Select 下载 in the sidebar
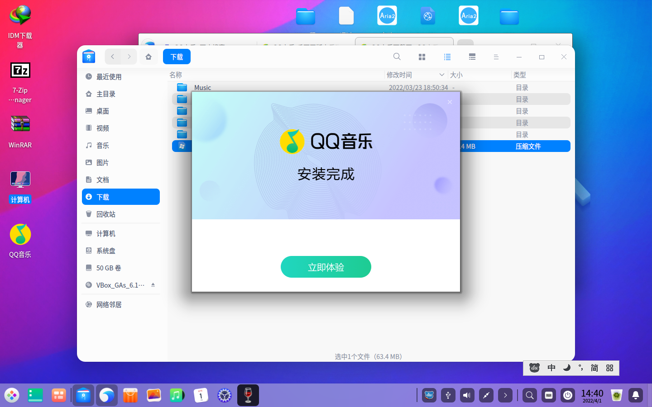This screenshot has width=652, height=407. point(121,197)
